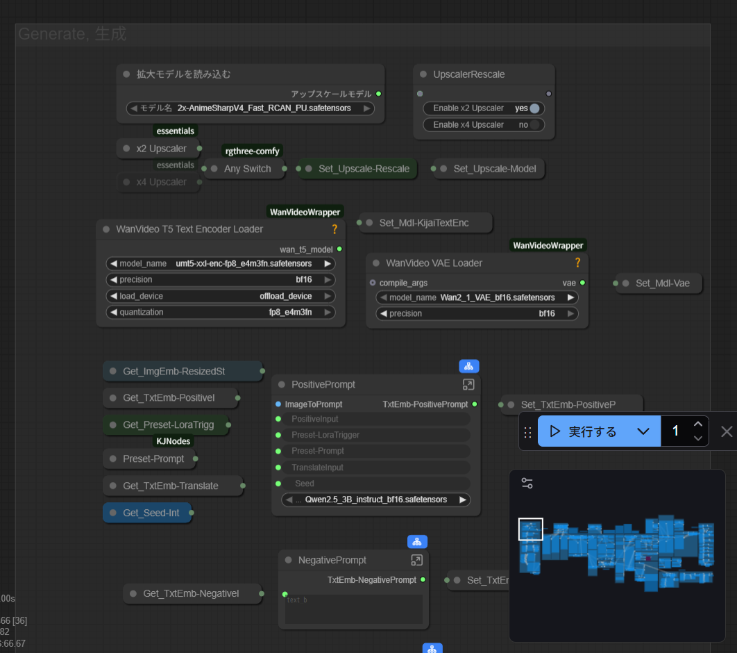Collapse the UpscalerRescale node via its dot
Viewport: 737px width, 653px height.
[425, 74]
